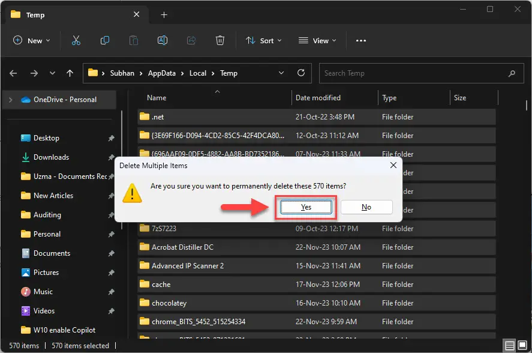Screen dimensions: 532x353
Task: Select the Cut icon on the toolbar
Action: (76, 40)
